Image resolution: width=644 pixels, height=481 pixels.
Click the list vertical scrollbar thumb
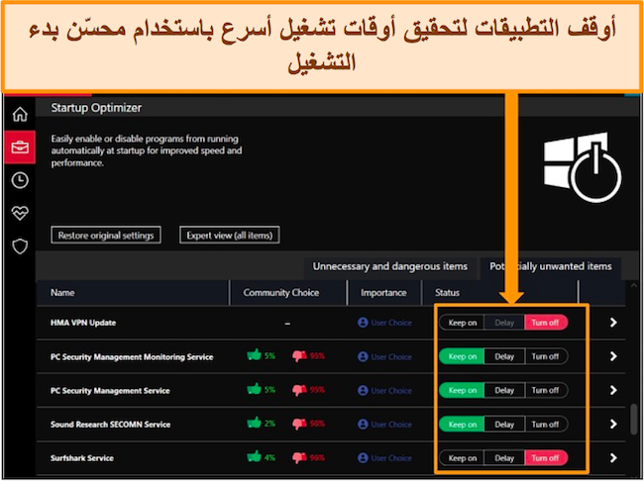pos(634,420)
